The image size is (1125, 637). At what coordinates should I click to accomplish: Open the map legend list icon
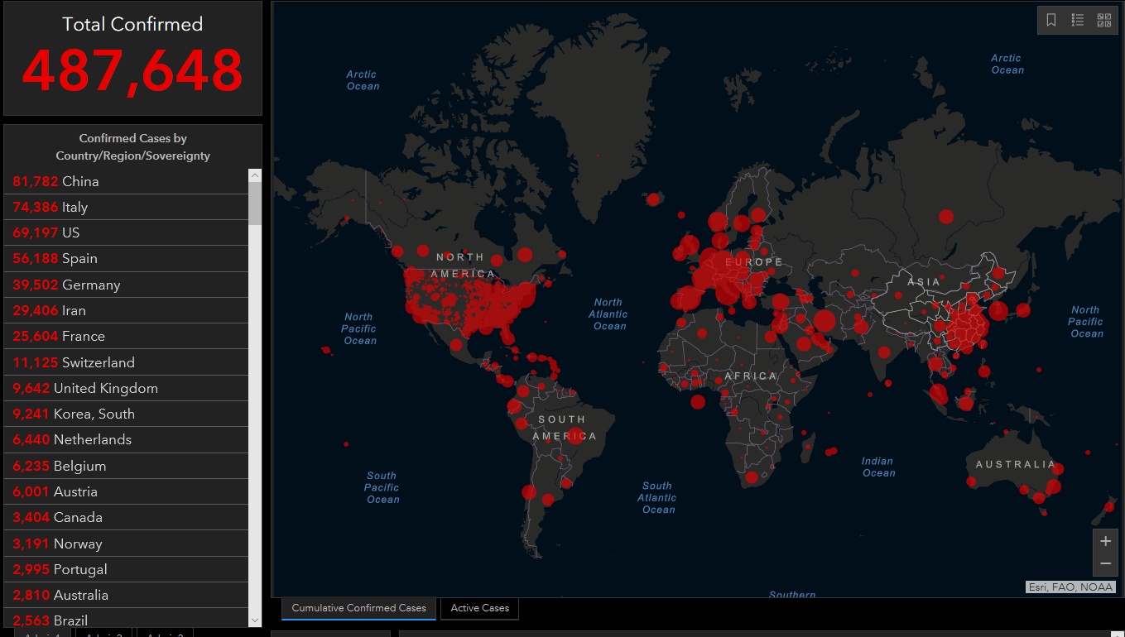[1078, 21]
